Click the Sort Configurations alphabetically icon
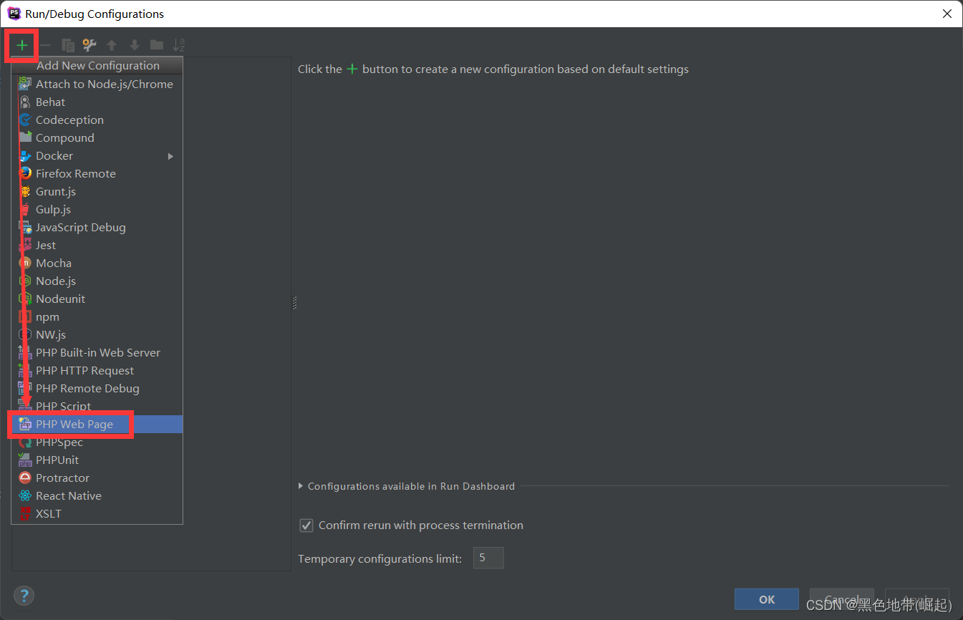Image resolution: width=963 pixels, height=620 pixels. [x=179, y=45]
